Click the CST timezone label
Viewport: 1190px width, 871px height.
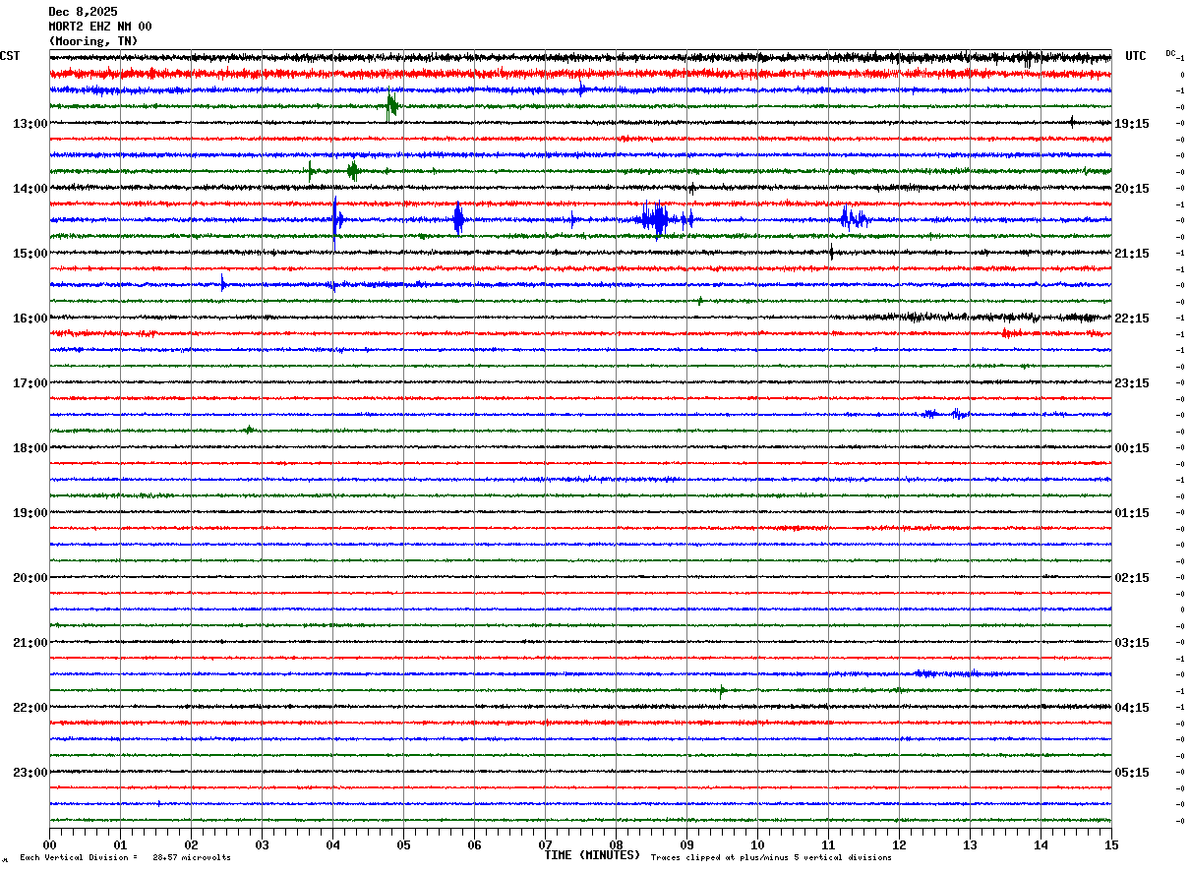click(x=10, y=56)
